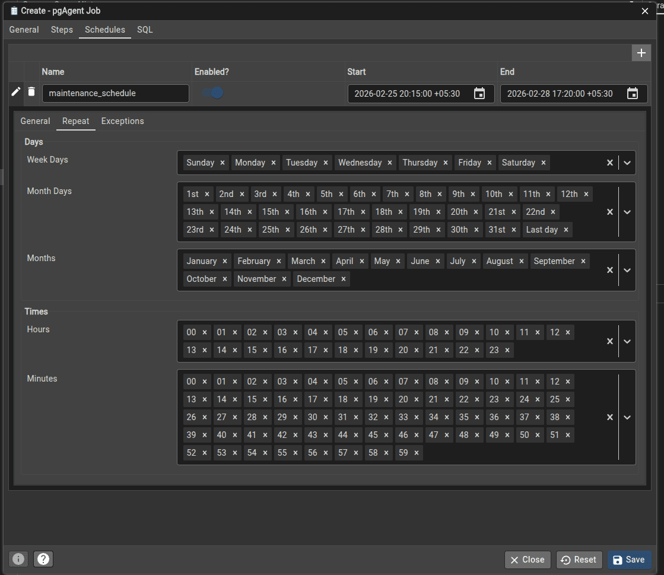The height and width of the screenshot is (575, 664).
Task: Clear all selected Week Days with the X icon
Action: click(609, 162)
